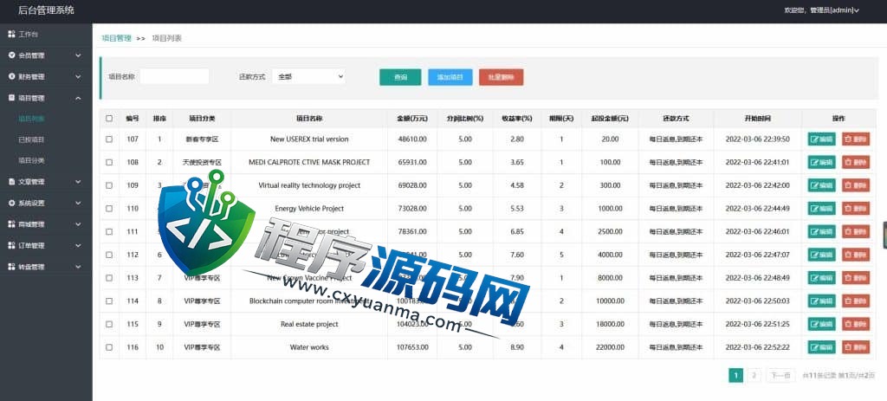Select 项目列表 submenu item in sidebar
The width and height of the screenshot is (887, 401).
(x=31, y=119)
